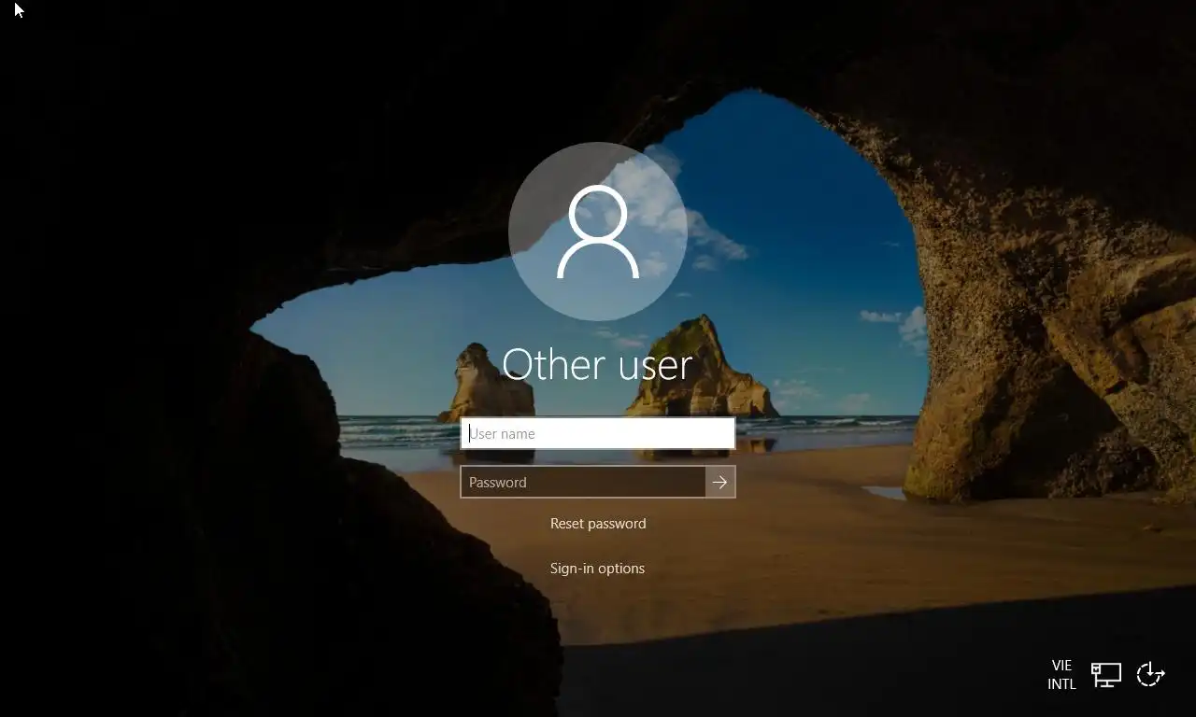Switch the VIE INTL input language

pyautogui.click(x=1061, y=675)
